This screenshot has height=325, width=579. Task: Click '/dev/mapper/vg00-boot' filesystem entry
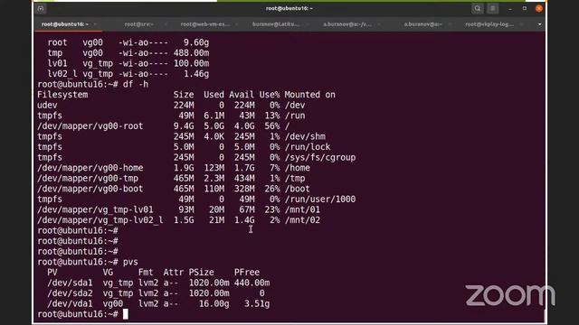tap(90, 189)
